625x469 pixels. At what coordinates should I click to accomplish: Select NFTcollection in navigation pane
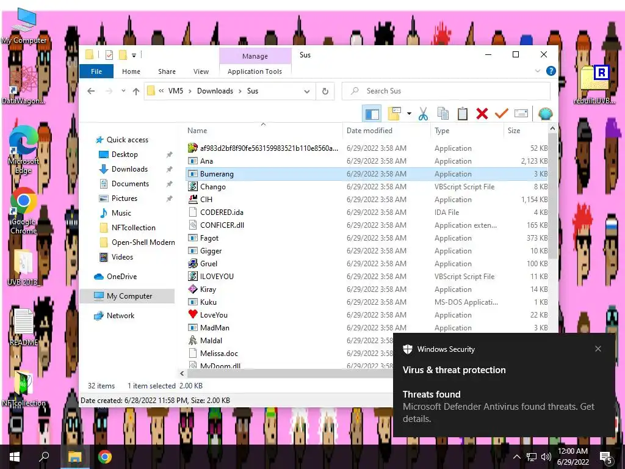[x=134, y=228]
